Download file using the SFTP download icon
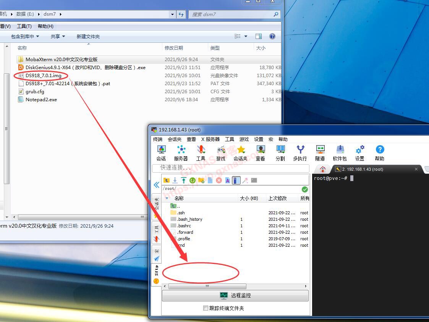The width and height of the screenshot is (429, 322). (175, 180)
